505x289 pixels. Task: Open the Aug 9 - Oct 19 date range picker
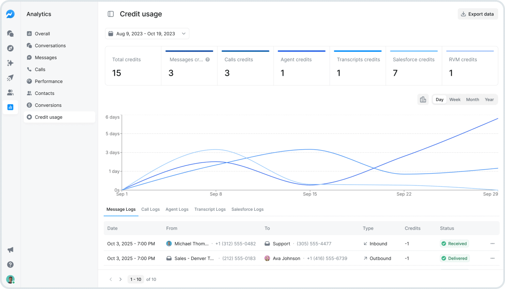point(147,33)
